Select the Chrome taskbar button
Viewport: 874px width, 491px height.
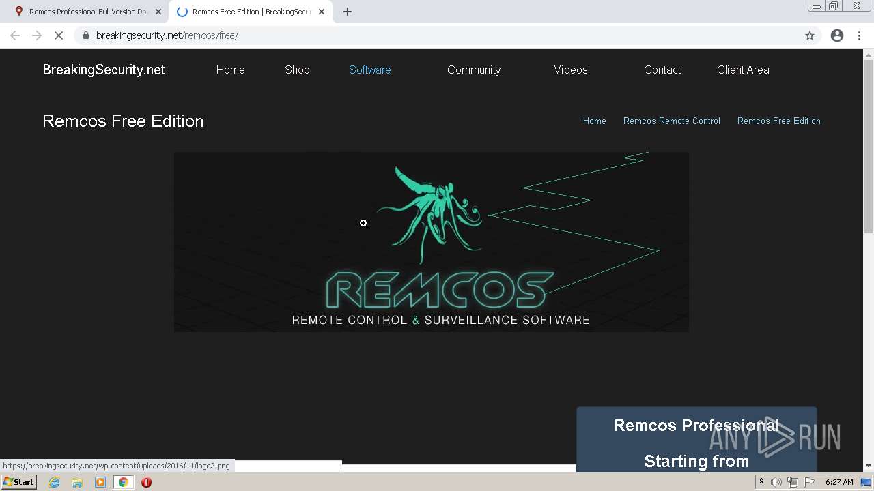[x=123, y=482]
